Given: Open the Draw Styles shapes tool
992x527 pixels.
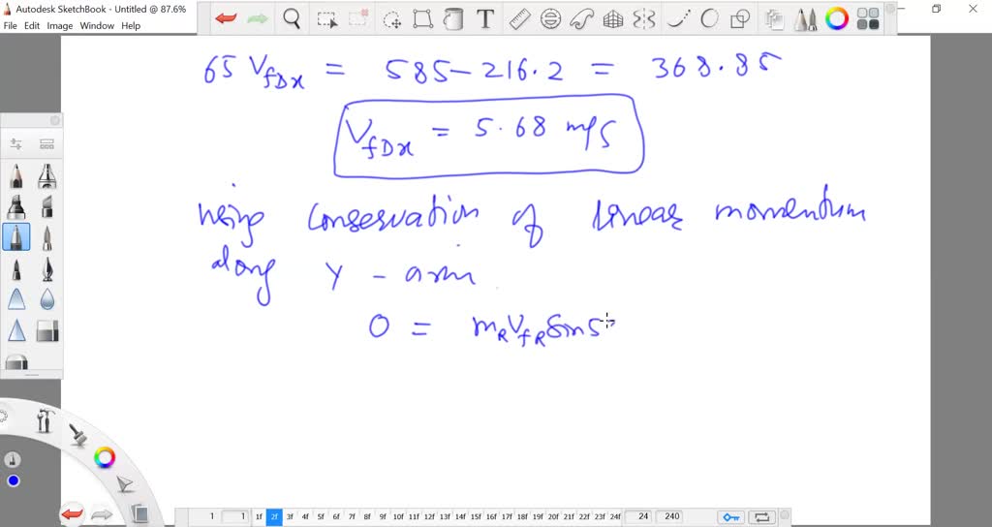Looking at the screenshot, I should coord(740,19).
